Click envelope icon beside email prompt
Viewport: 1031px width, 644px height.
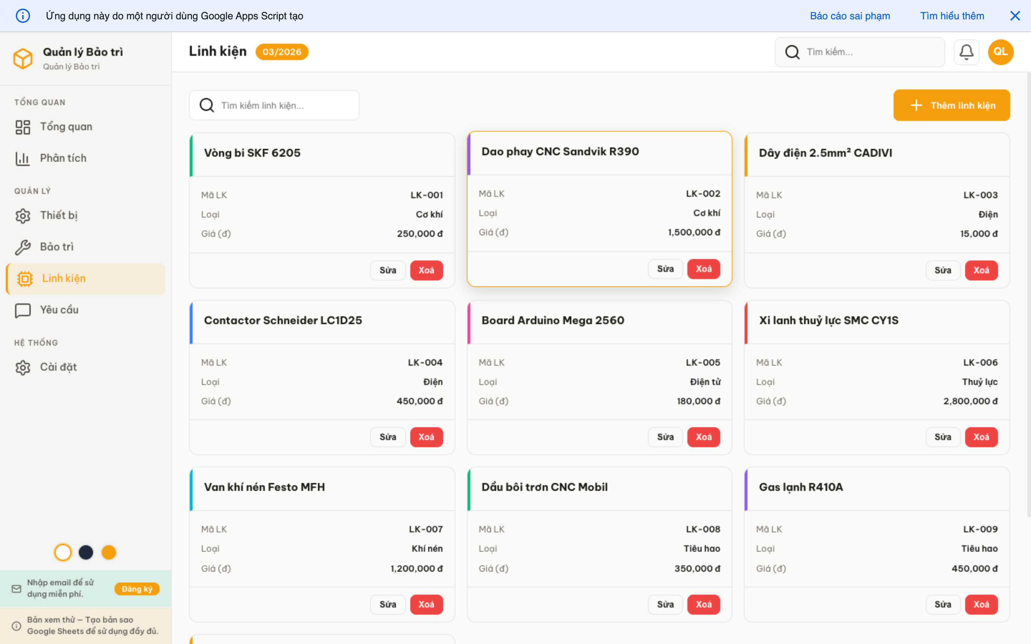click(x=16, y=589)
